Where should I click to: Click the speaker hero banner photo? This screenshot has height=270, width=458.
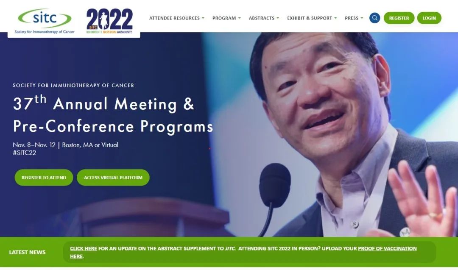click(x=336, y=134)
